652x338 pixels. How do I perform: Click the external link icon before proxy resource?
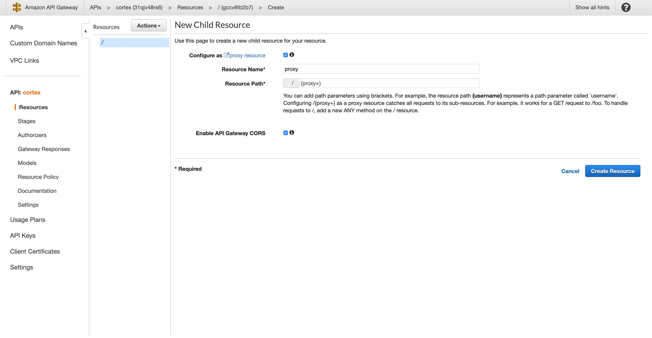(226, 55)
